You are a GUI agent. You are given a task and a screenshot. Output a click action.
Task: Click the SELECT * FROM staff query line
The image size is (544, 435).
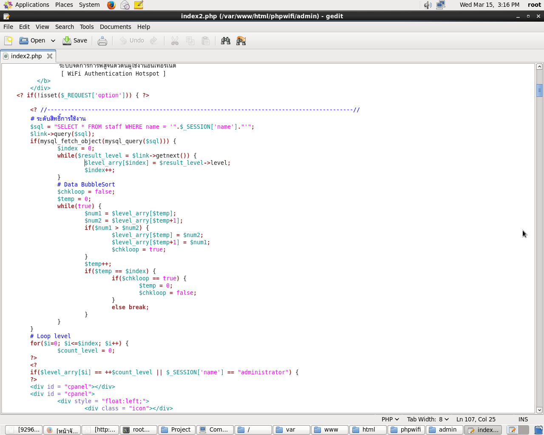142,127
